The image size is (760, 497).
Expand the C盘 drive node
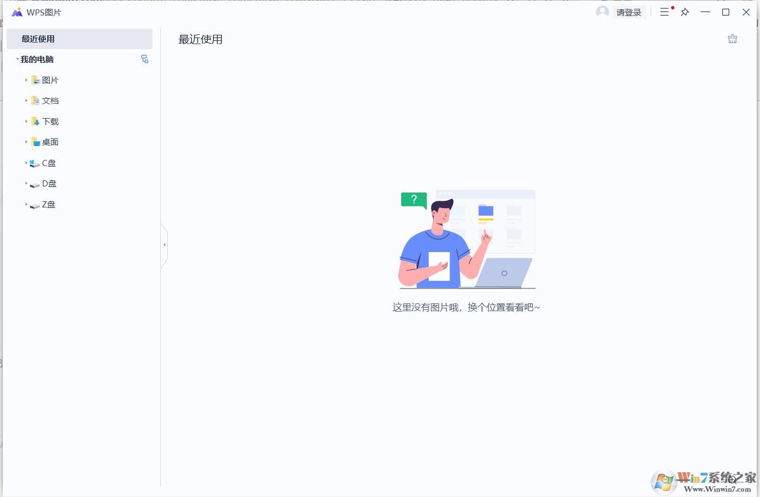pos(27,163)
